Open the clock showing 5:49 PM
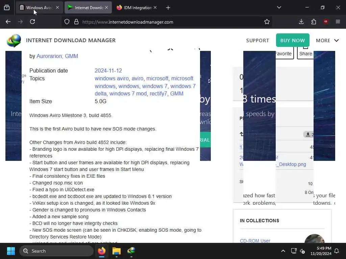This screenshot has width=346, height=259. click(x=321, y=251)
